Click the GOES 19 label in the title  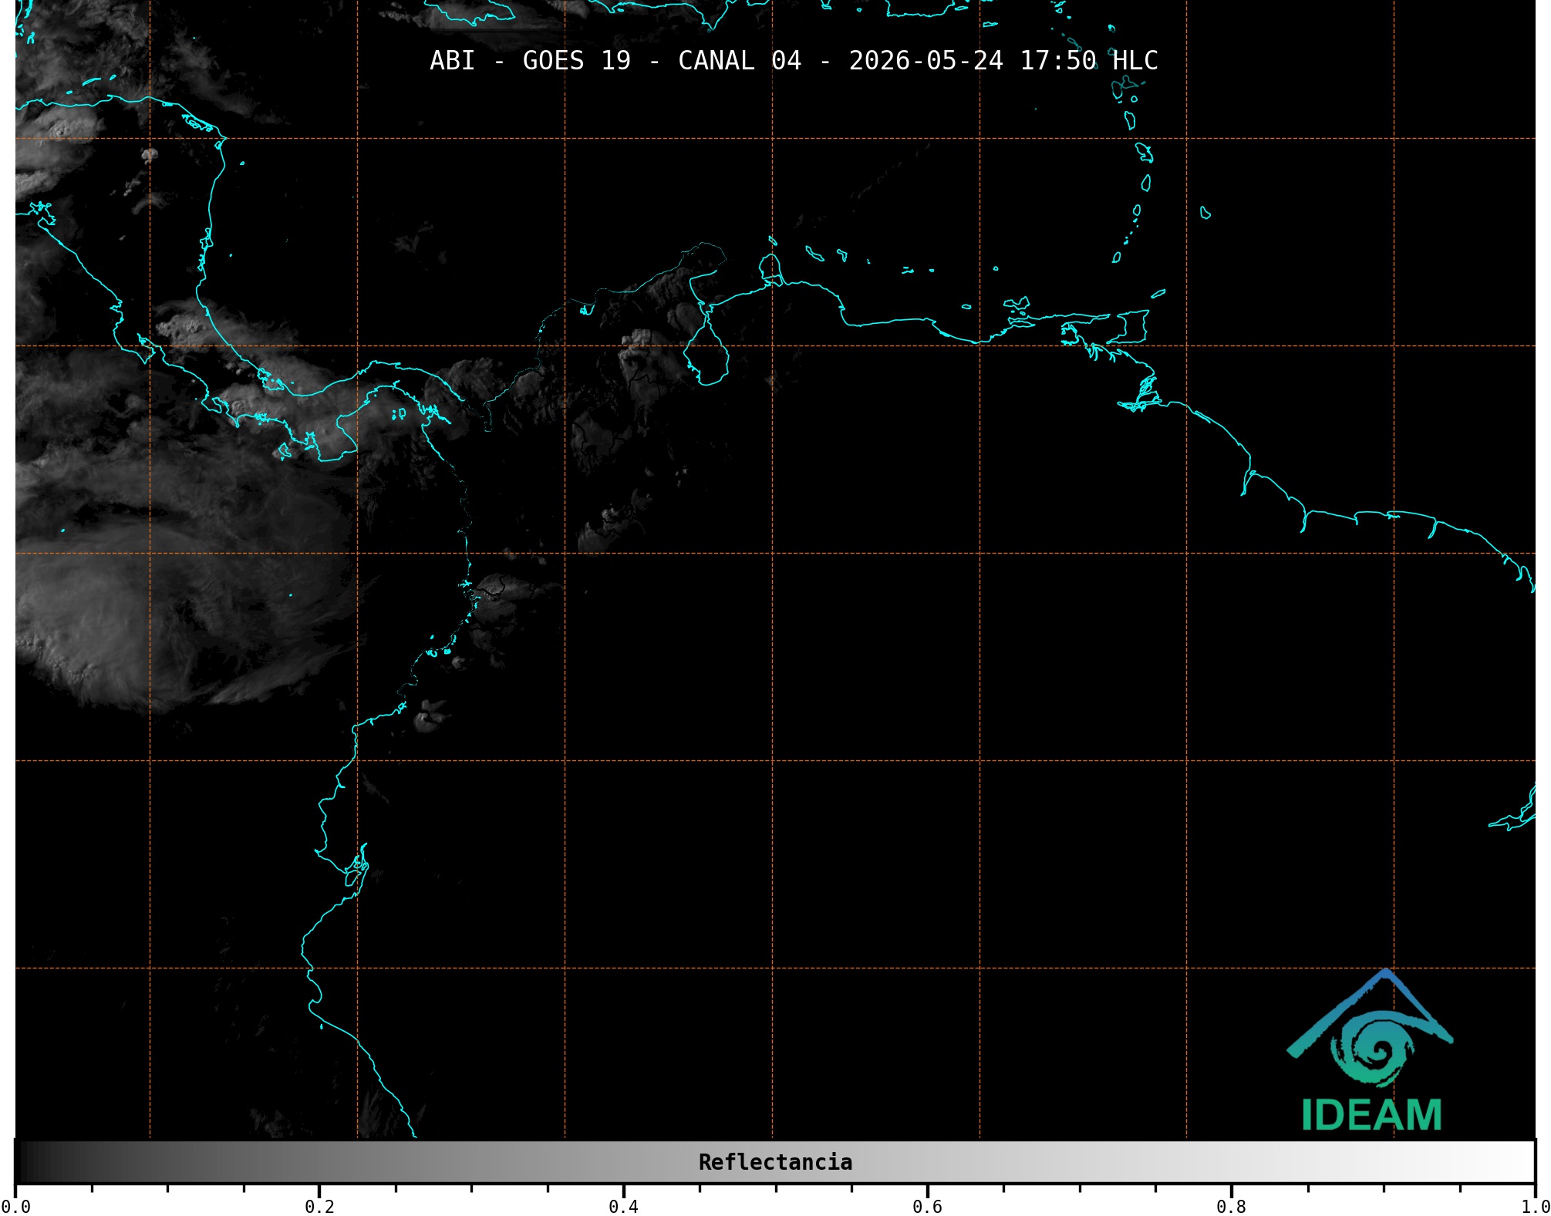click(x=577, y=60)
